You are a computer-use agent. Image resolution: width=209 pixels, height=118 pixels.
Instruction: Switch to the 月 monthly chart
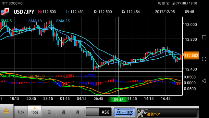tap(78, 112)
